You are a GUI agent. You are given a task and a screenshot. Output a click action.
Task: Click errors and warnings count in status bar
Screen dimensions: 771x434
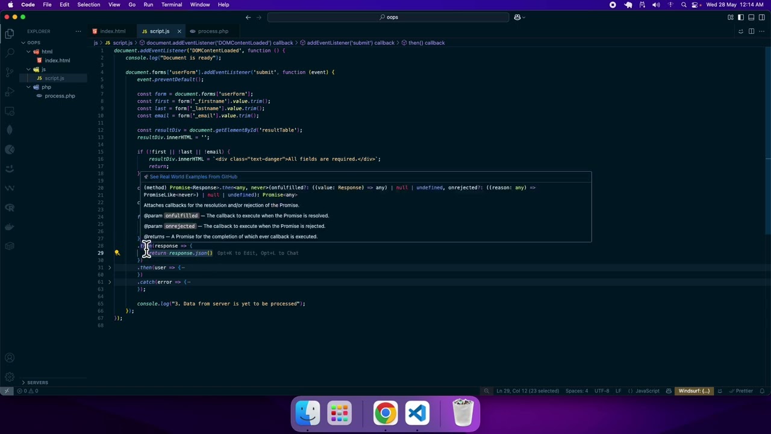28,391
